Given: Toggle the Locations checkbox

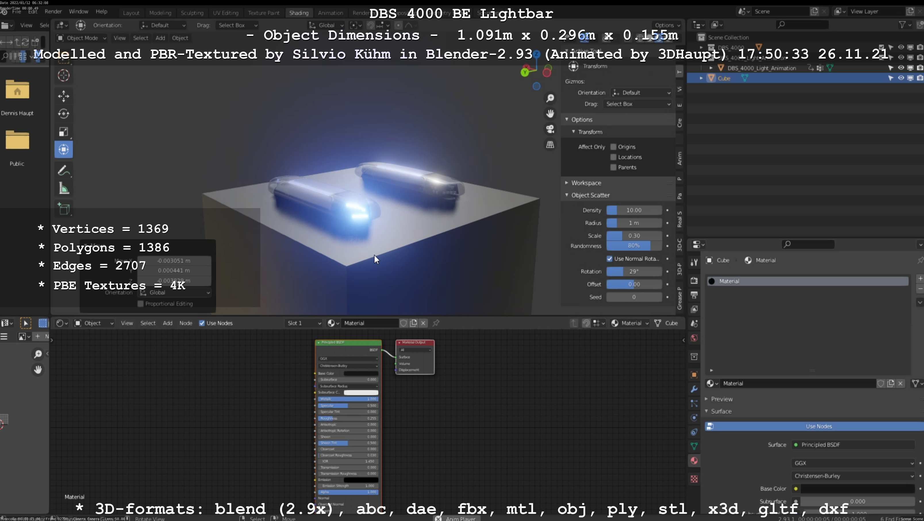Looking at the screenshot, I should click(x=613, y=157).
